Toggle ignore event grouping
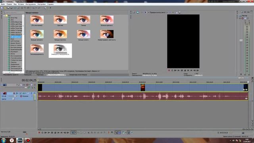254x143 pixels. (x=132, y=133)
